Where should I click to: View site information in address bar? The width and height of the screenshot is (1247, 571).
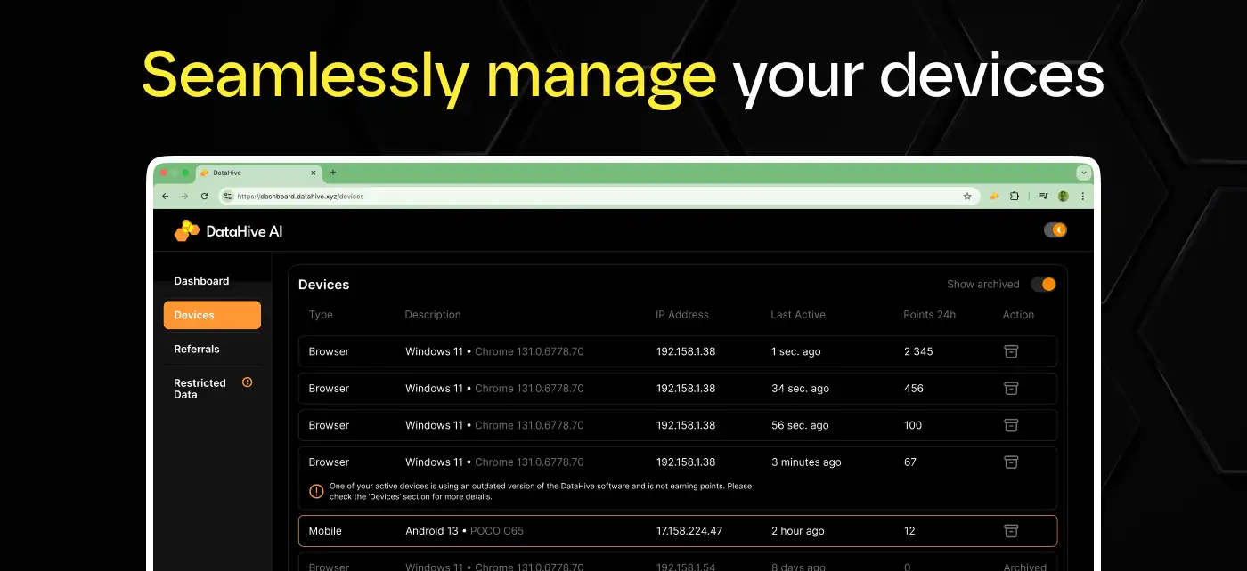pos(228,197)
